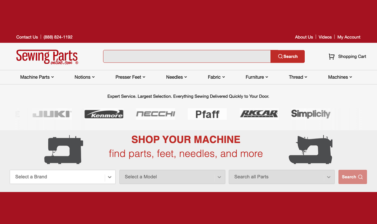The width and height of the screenshot is (377, 224).
Task: Focus the main search input field
Action: (187, 56)
